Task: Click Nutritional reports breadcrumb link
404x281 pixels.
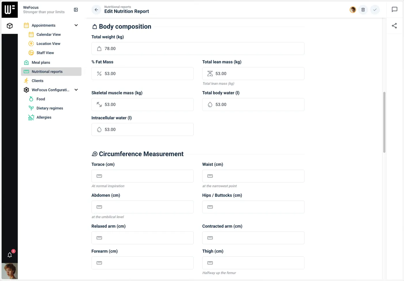Action: pyautogui.click(x=117, y=7)
